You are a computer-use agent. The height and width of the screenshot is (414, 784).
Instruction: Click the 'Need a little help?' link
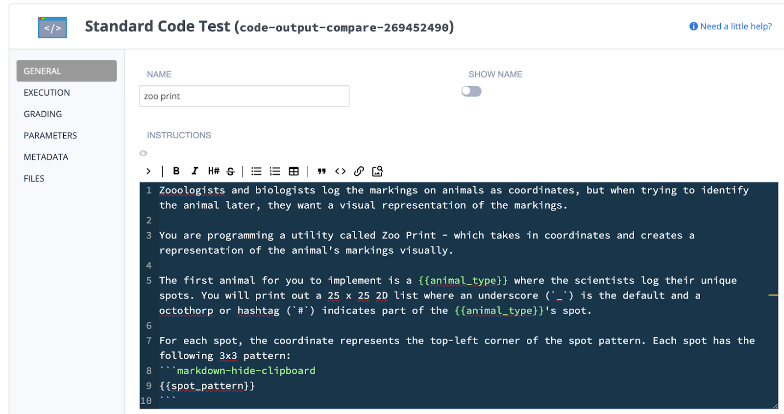coord(731,26)
